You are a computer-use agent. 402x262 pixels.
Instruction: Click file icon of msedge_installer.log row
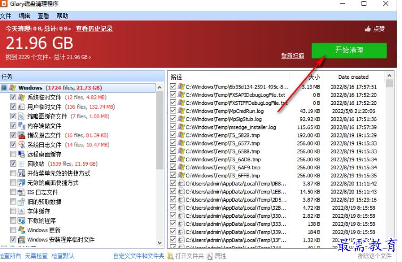click(x=181, y=127)
